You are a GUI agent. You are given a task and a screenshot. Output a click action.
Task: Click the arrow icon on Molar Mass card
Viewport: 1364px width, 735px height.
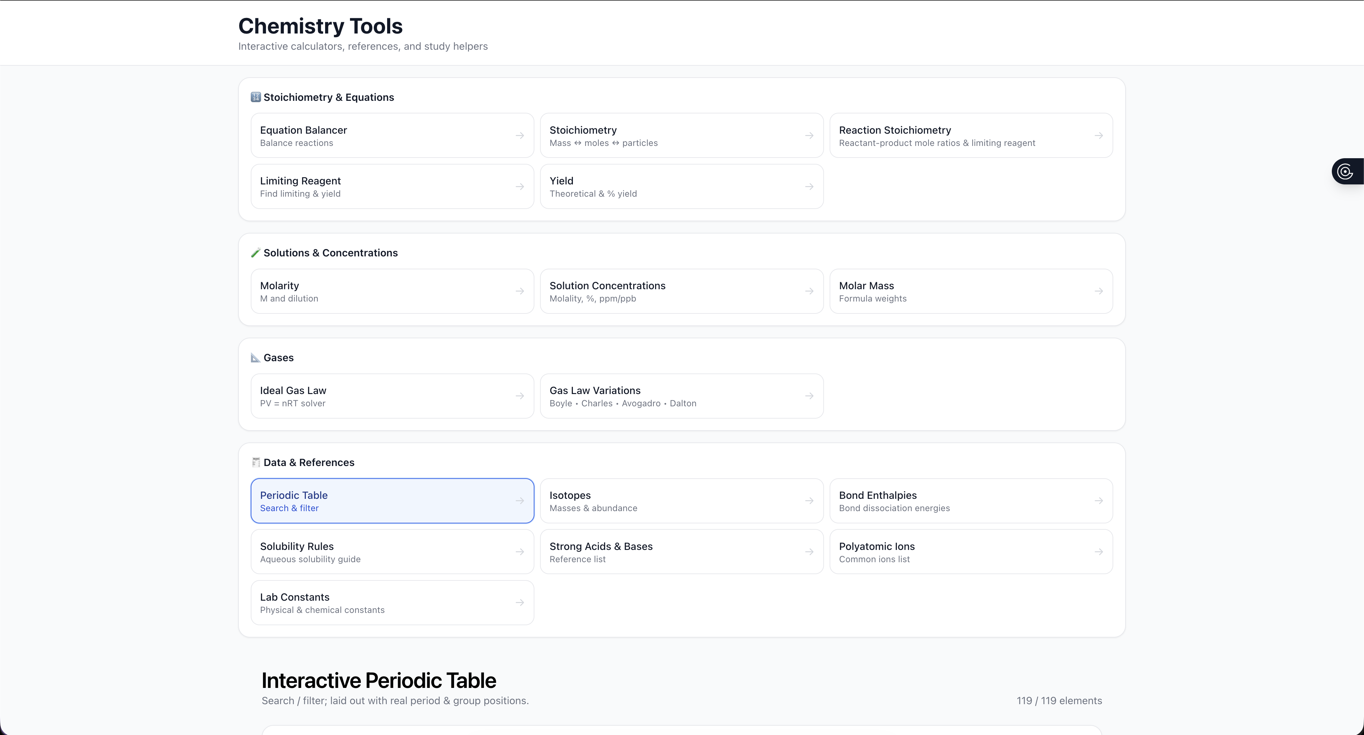tap(1099, 291)
